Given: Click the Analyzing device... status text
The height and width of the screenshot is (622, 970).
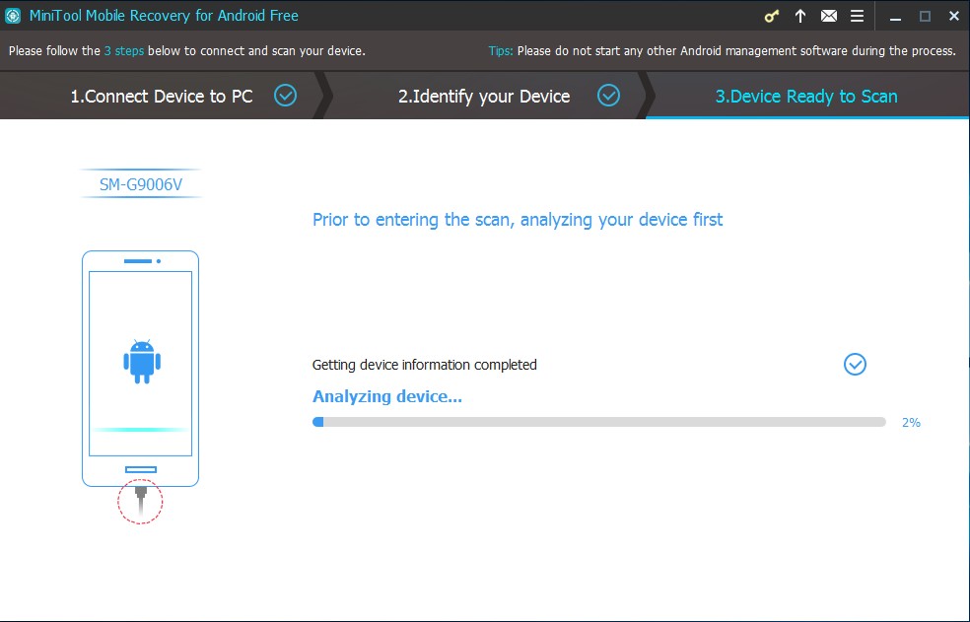Looking at the screenshot, I should click(x=387, y=396).
